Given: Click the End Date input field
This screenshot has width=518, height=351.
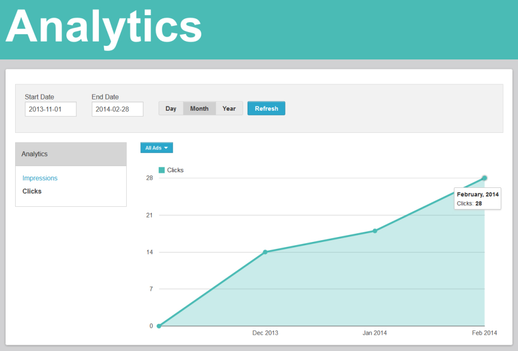Looking at the screenshot, I should click(x=117, y=109).
